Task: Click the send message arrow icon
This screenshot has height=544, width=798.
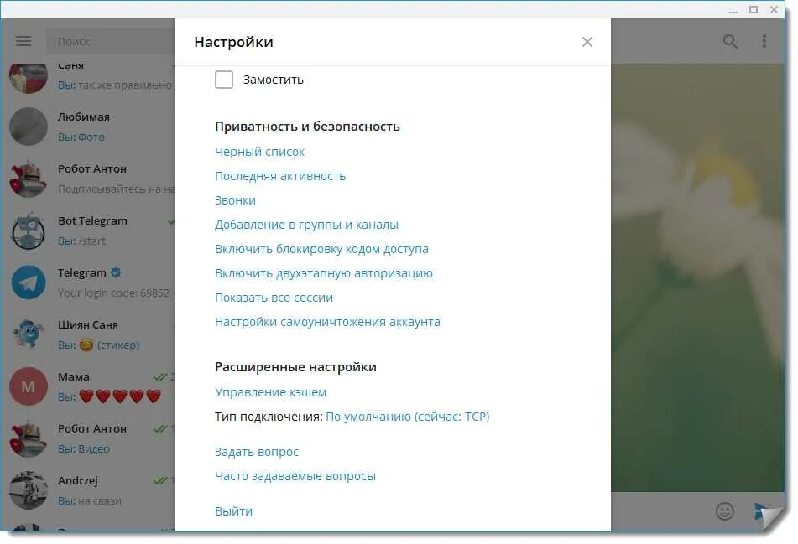Action: (762, 510)
